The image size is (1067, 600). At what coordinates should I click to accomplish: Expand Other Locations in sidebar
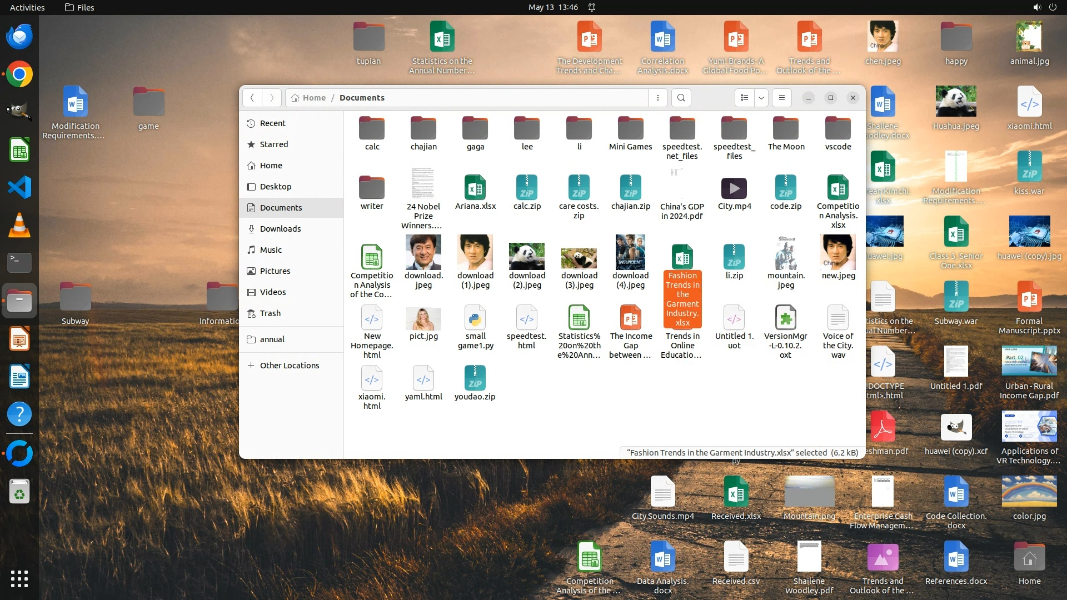click(x=289, y=366)
